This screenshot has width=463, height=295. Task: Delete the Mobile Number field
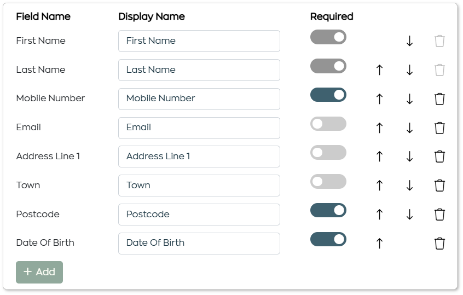click(439, 99)
